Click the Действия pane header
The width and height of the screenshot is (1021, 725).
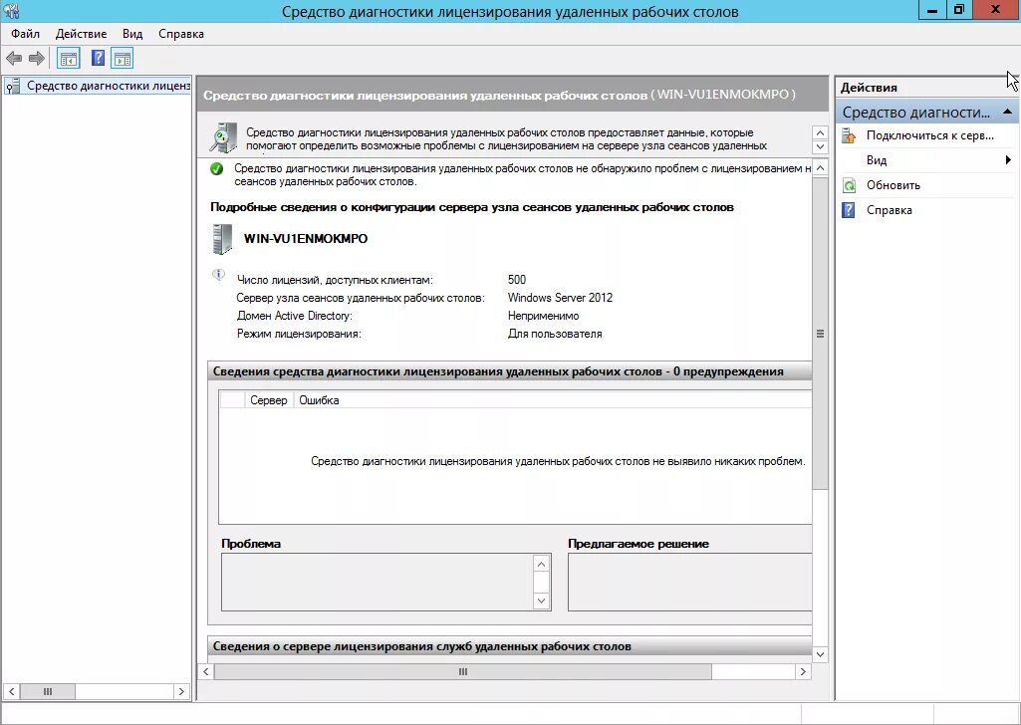pos(926,88)
